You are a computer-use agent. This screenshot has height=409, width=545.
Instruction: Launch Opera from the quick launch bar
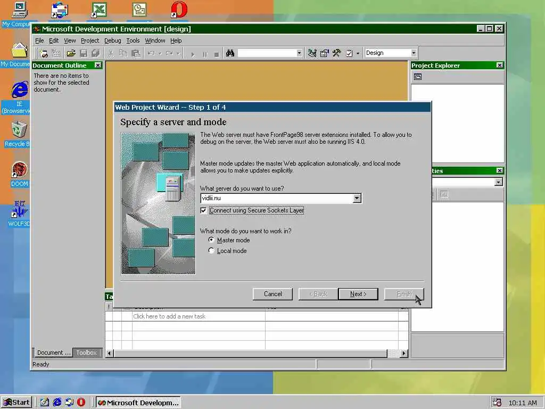tap(81, 403)
